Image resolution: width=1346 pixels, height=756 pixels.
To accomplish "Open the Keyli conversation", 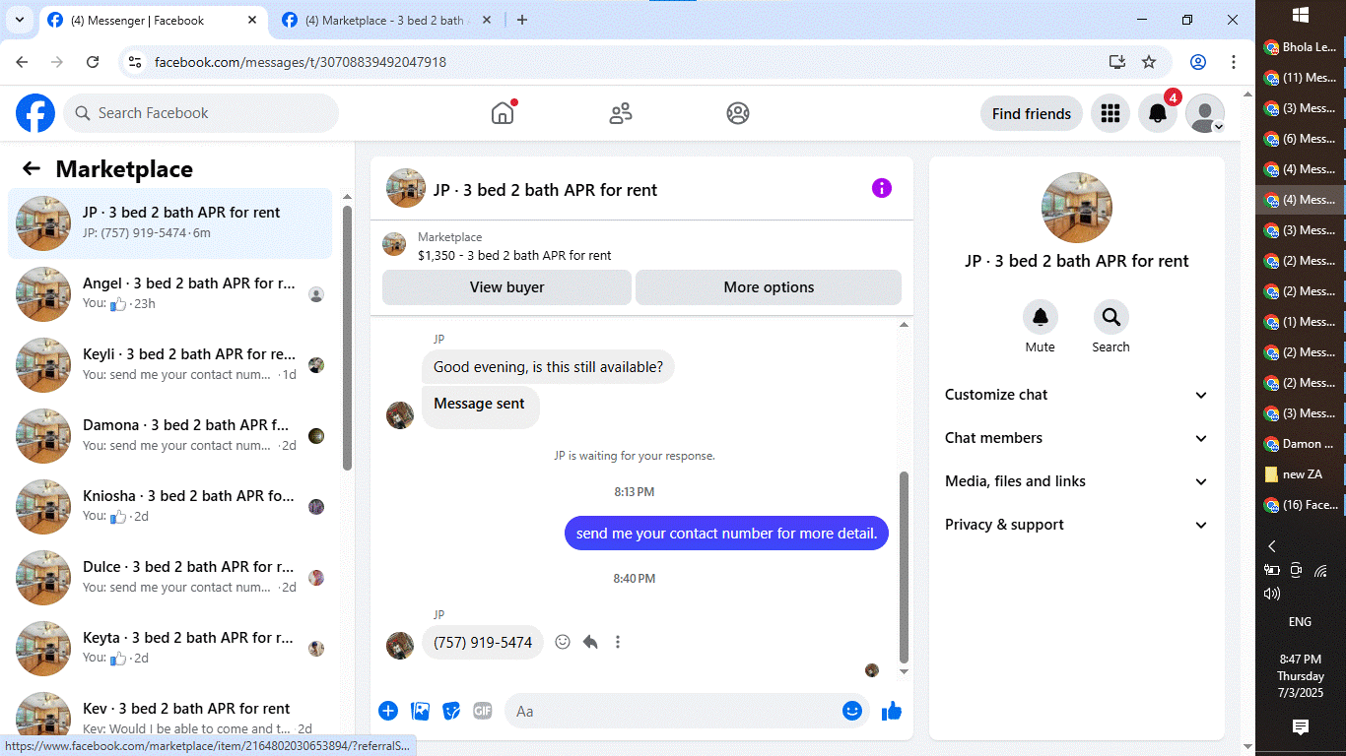I will click(169, 365).
